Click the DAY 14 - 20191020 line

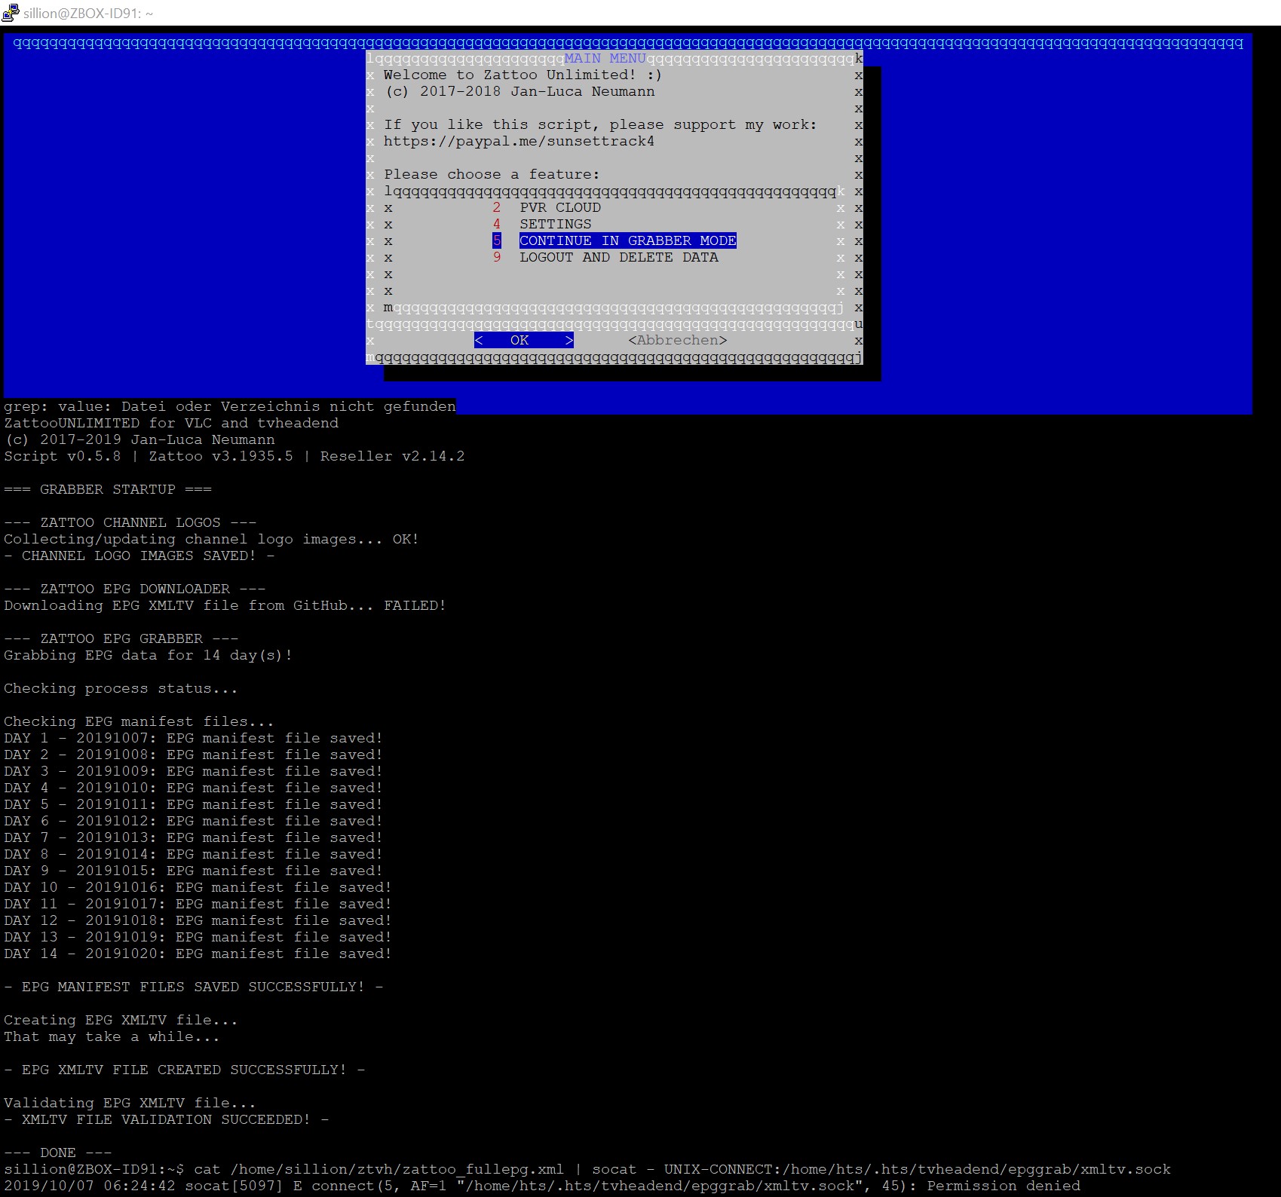(198, 954)
